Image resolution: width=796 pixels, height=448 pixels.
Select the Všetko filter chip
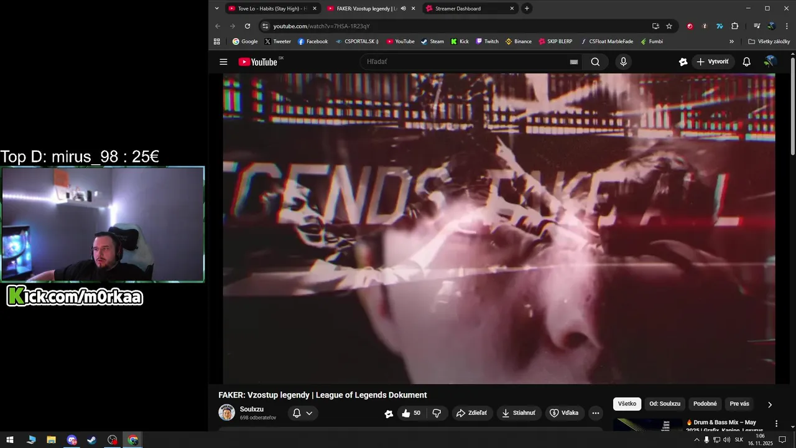pos(627,404)
